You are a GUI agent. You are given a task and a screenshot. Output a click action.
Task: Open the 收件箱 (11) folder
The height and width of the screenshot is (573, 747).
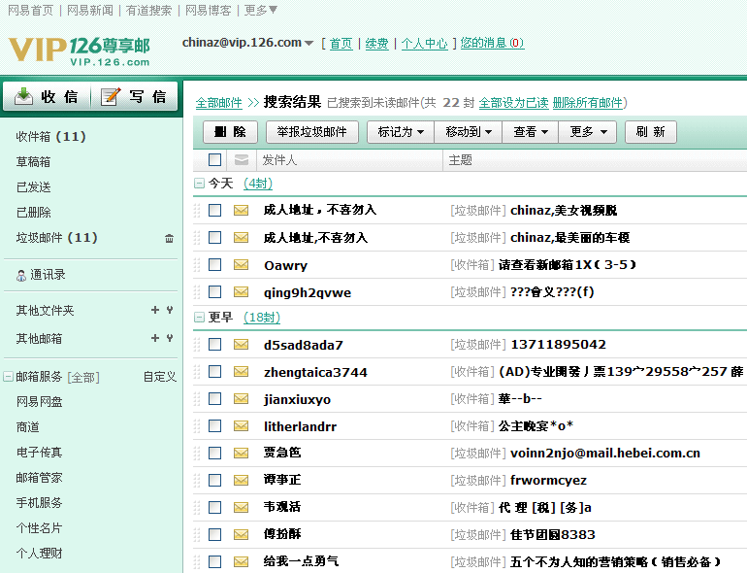point(51,136)
